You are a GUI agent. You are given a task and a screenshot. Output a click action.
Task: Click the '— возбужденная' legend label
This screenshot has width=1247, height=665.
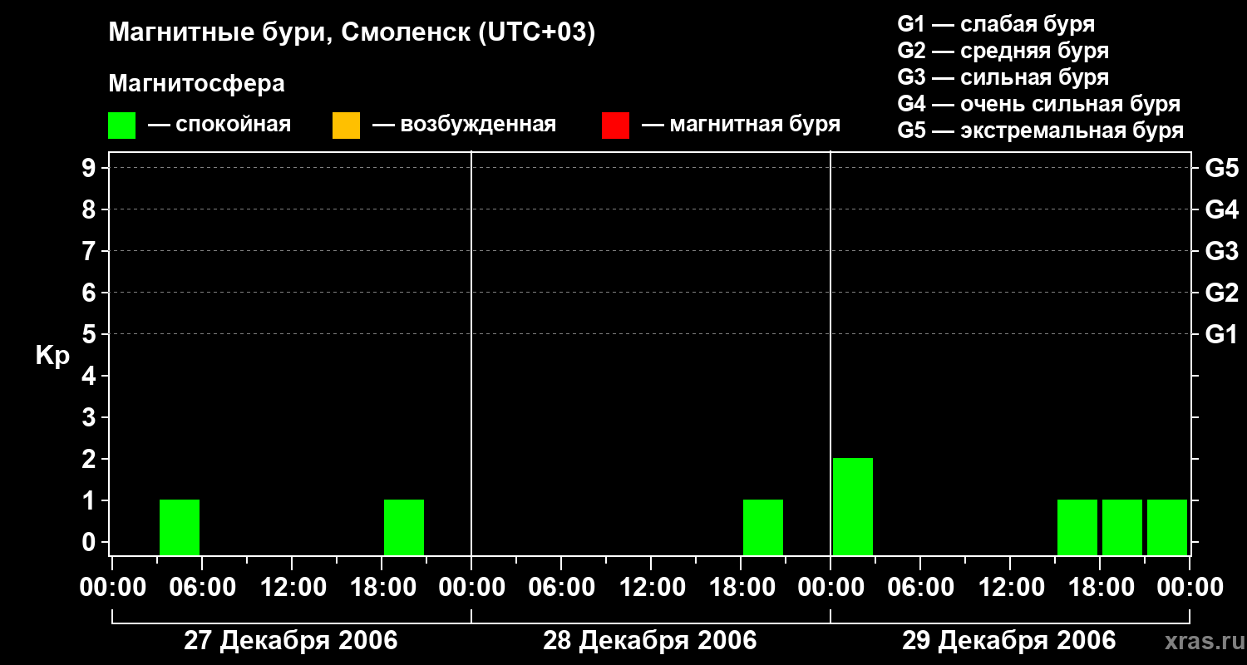tap(464, 125)
